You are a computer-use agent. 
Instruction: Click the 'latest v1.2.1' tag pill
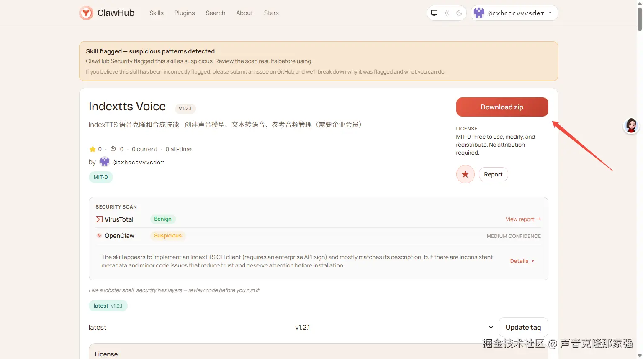(x=108, y=306)
